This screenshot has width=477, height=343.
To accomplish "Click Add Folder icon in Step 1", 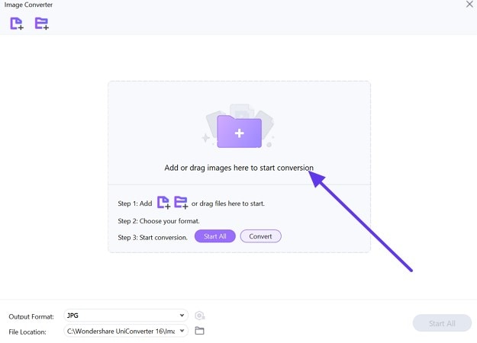I will tap(181, 202).
